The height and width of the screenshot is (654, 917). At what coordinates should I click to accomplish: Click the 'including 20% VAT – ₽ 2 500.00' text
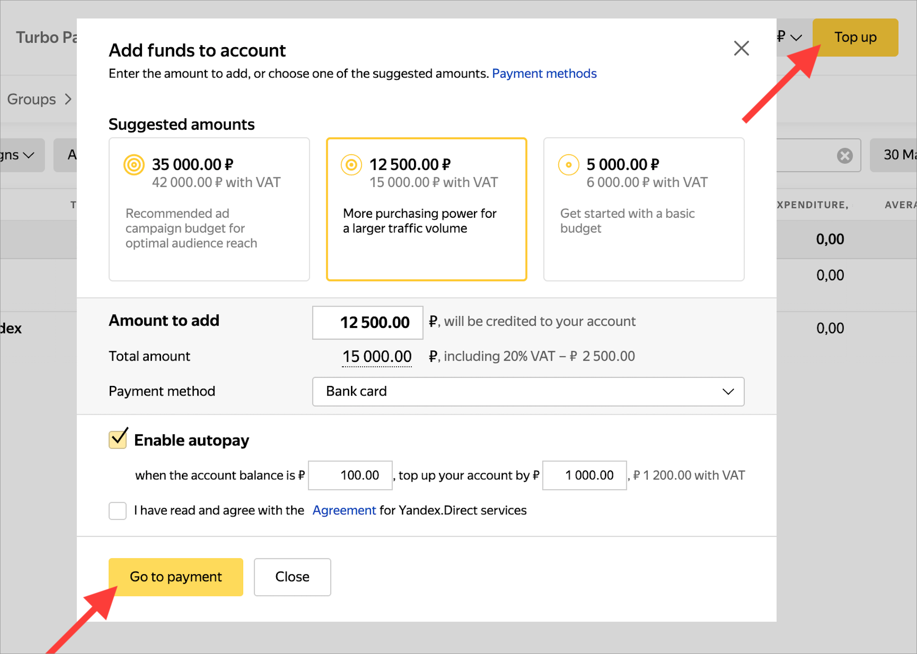click(539, 356)
